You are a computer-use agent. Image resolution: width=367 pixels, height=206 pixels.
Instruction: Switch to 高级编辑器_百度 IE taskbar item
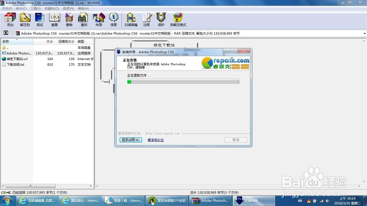[37, 201]
